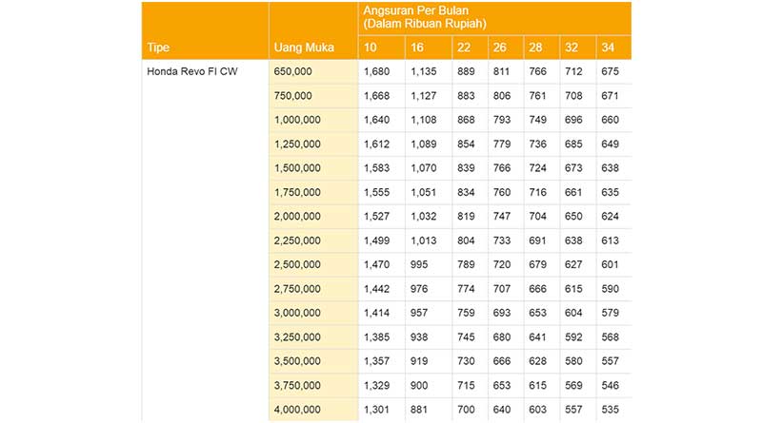Image resolution: width=762 pixels, height=423 pixels.
Task: Select the 32-month tenor column header
Action: click(x=574, y=48)
